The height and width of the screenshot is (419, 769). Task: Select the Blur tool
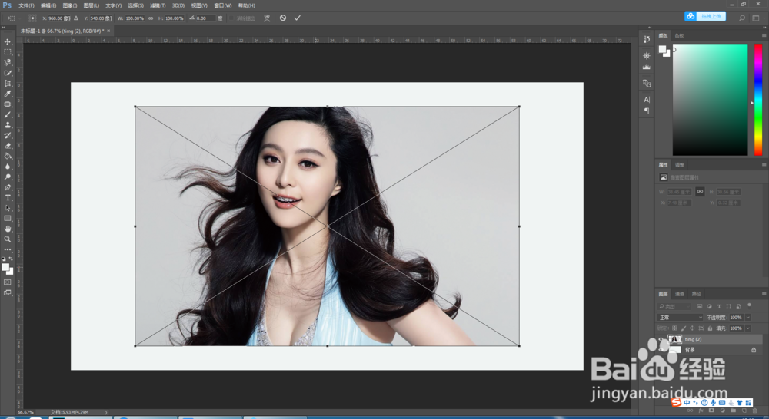click(8, 167)
